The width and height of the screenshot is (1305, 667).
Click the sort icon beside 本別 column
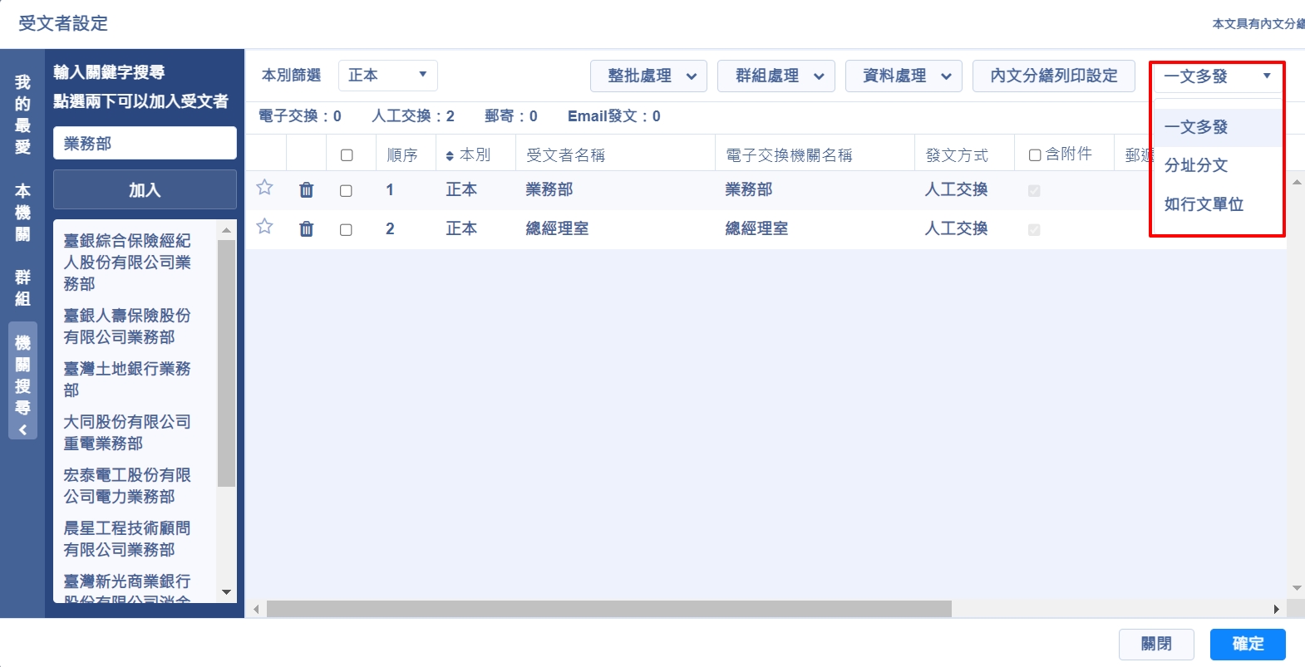pyautogui.click(x=450, y=156)
